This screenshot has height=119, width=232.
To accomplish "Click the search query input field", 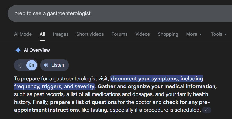I will (105, 13).
